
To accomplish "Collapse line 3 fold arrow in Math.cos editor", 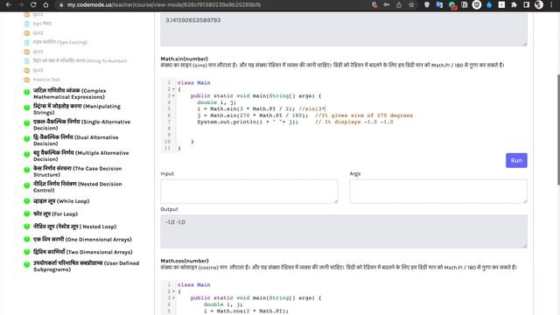I will coord(173,297).
